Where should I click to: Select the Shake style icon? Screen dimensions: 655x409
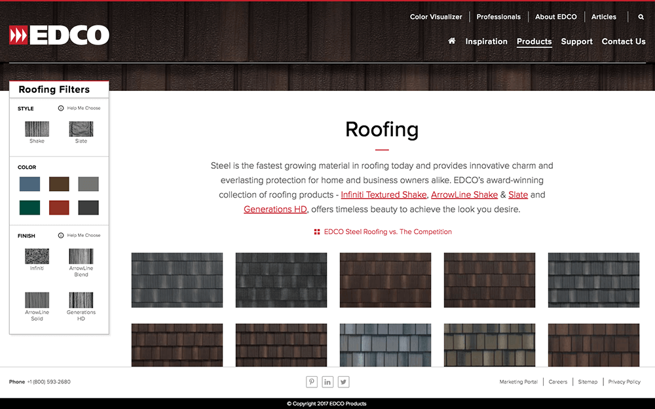click(37, 129)
